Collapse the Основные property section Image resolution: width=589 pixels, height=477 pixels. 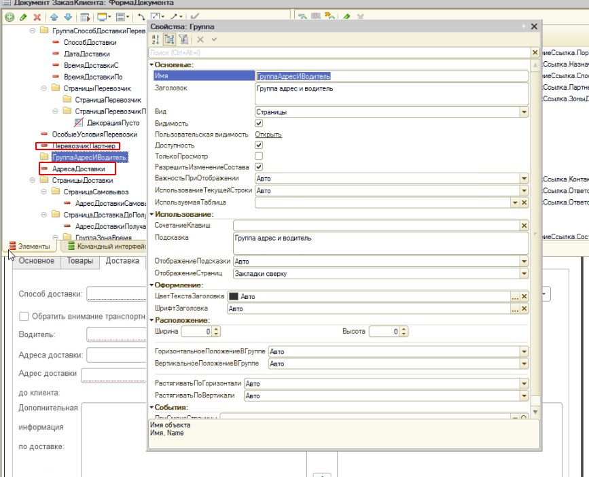pos(151,65)
